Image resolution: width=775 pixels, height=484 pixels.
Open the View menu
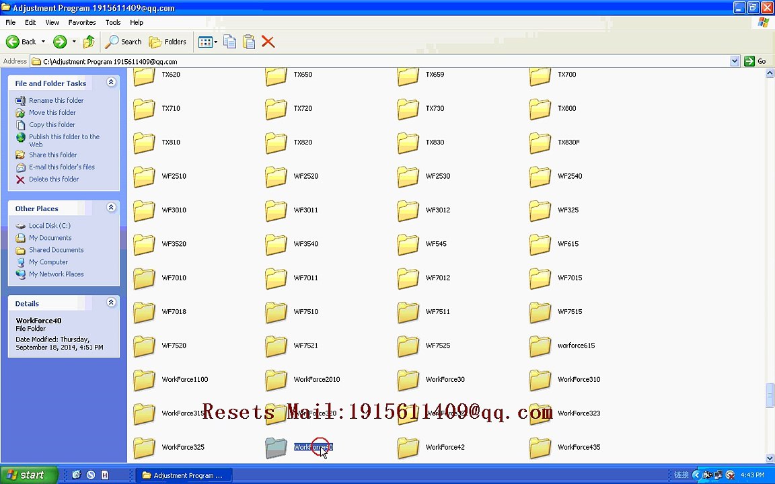(x=52, y=22)
